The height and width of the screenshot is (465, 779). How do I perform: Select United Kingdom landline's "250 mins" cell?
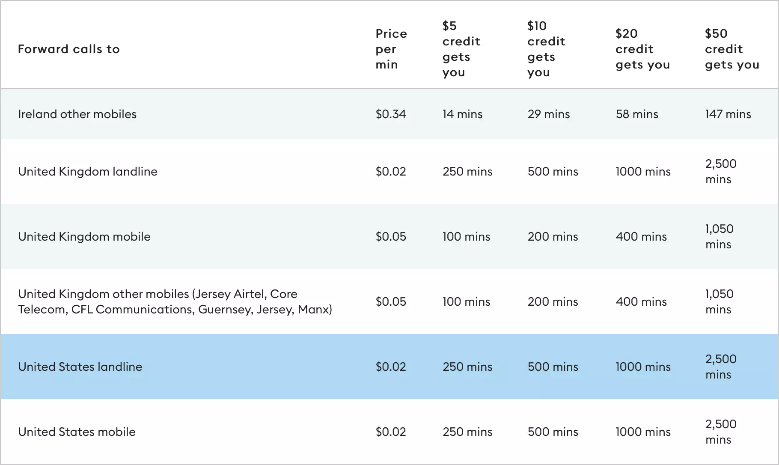point(467,172)
